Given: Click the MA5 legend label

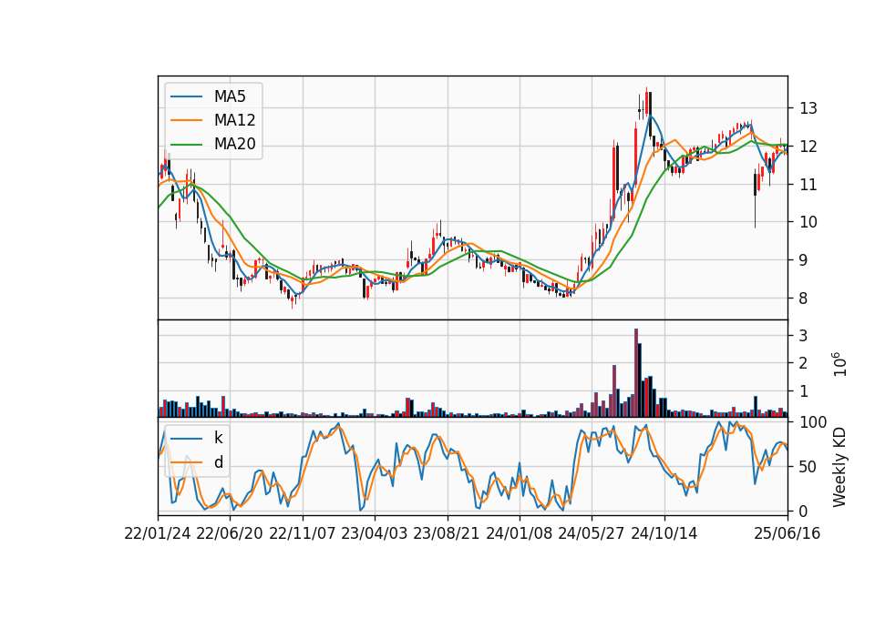Looking at the screenshot, I should (x=230, y=96).
